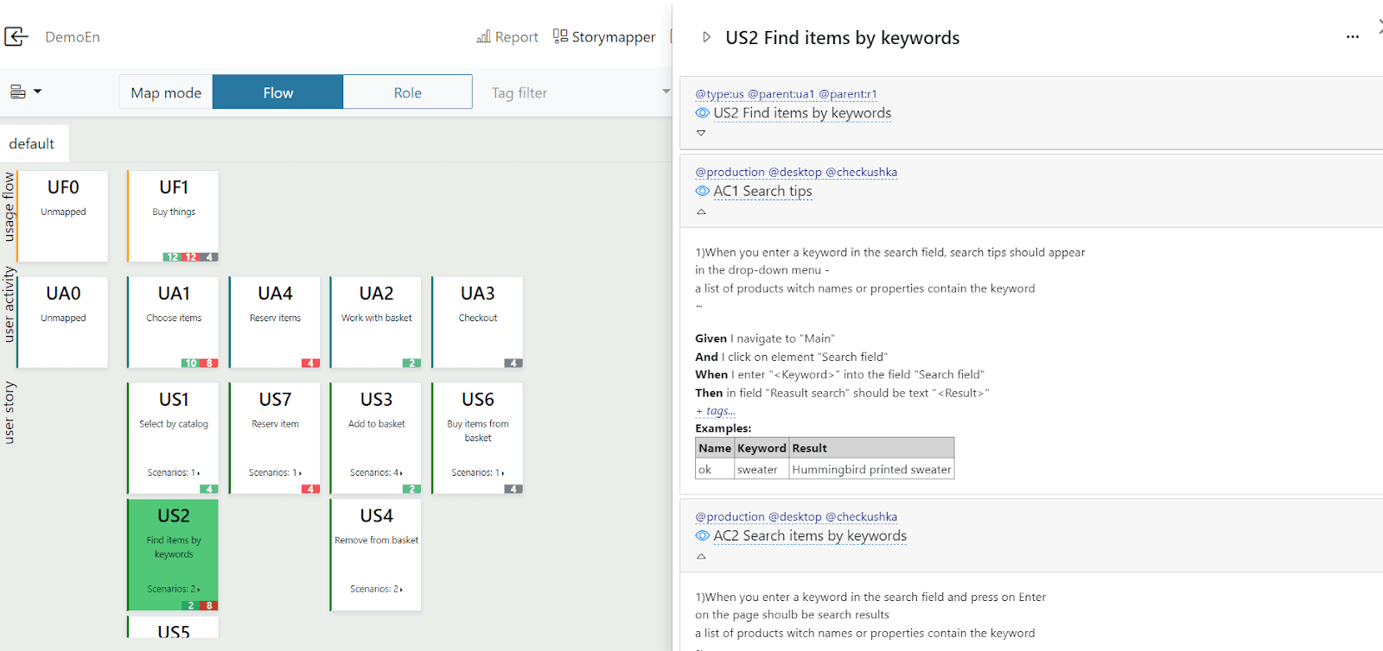Click the green 12 badge on UF1
The image size is (1383, 651).
(173, 257)
